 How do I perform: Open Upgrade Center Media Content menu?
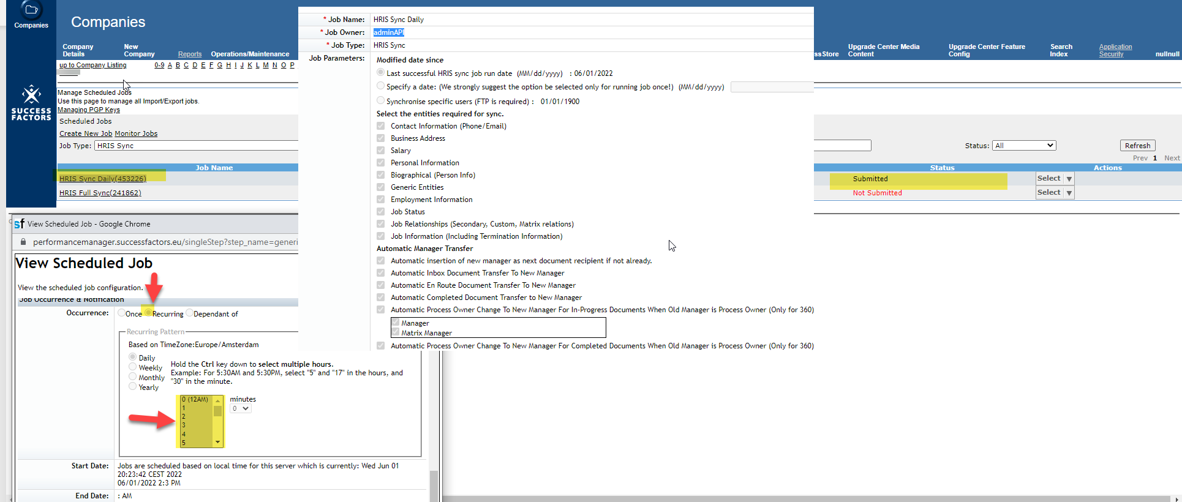tap(884, 50)
